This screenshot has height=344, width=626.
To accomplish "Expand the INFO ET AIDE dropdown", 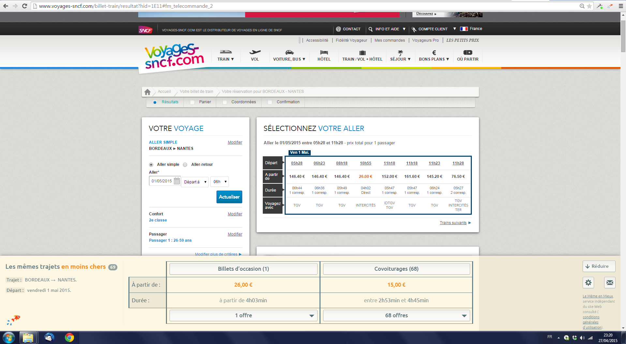I will [404, 29].
